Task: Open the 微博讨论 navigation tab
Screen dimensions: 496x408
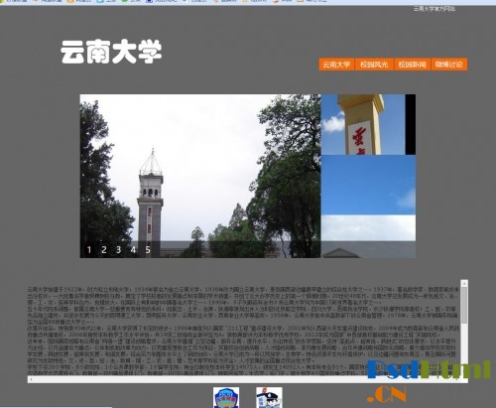Action: [449, 65]
